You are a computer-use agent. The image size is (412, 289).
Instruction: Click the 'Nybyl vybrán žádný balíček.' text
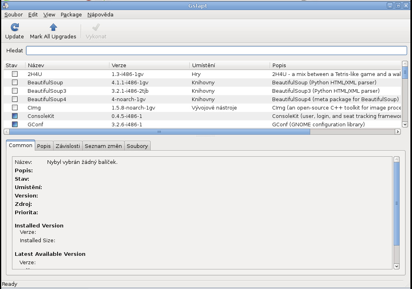coord(82,162)
